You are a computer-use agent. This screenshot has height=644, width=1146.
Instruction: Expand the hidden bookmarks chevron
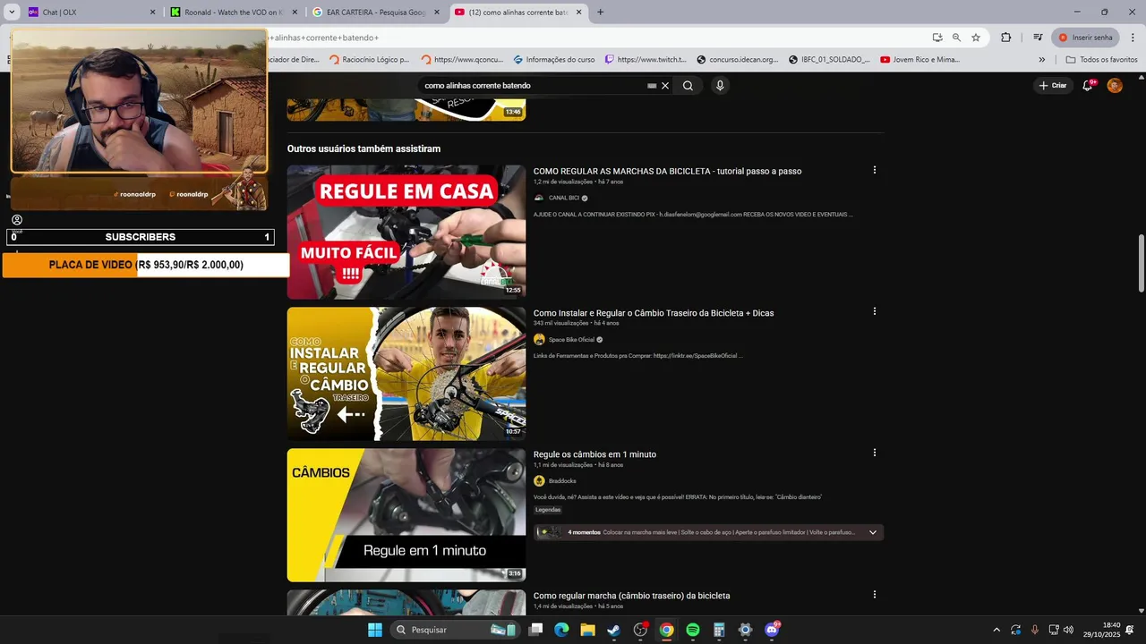1041,60
